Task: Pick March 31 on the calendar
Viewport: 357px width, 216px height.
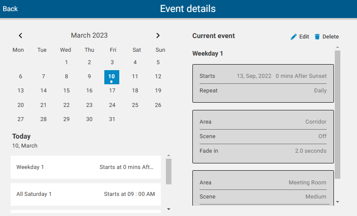Action: click(x=112, y=119)
